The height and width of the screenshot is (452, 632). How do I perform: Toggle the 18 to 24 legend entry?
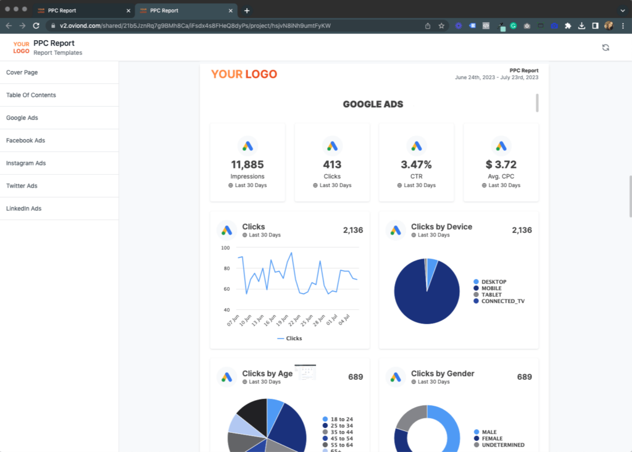click(338, 419)
